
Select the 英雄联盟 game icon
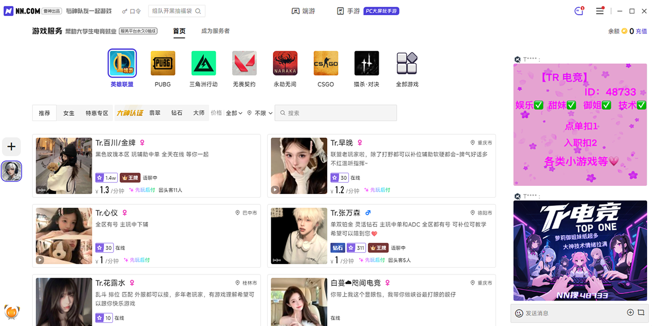(x=122, y=62)
